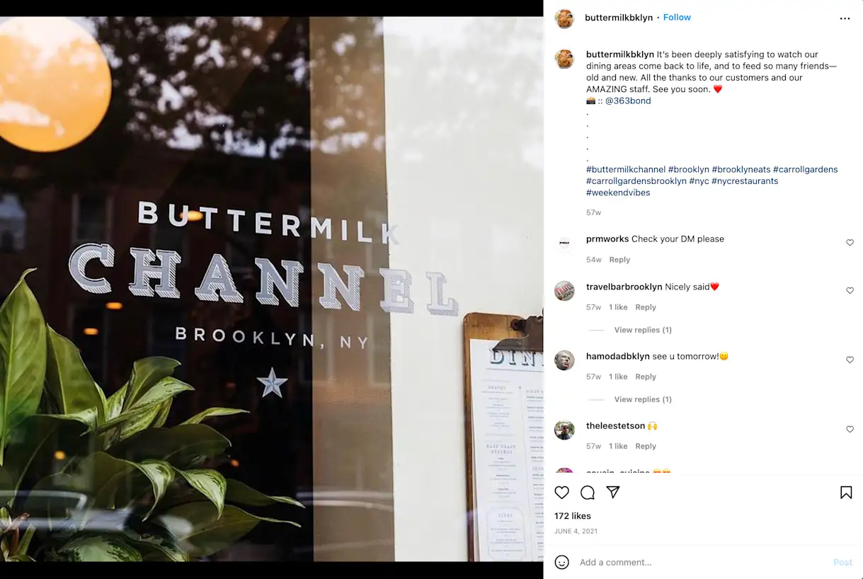Expand replies under travelbarbrooklyn's comment
This screenshot has width=863, height=579.
click(643, 330)
